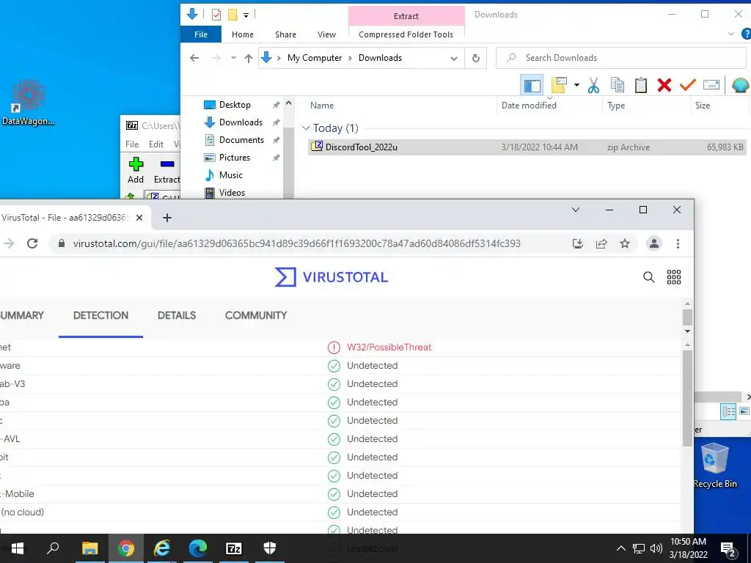Sort by the Date modified column header

[x=529, y=106]
